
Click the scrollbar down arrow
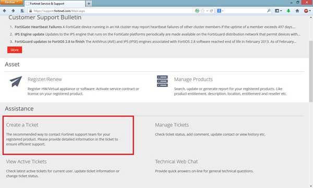[311, 186]
